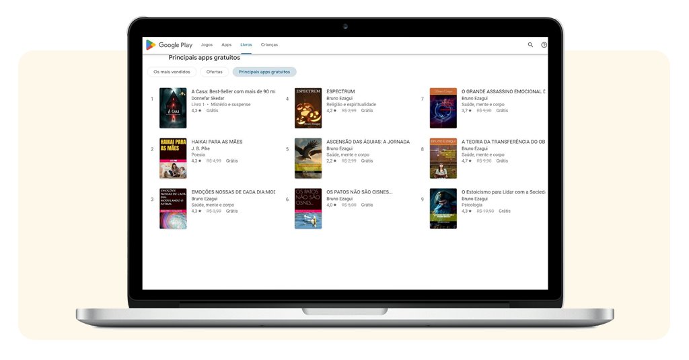Click the Psicologia genre label
The width and height of the screenshot is (689, 360).
click(472, 205)
